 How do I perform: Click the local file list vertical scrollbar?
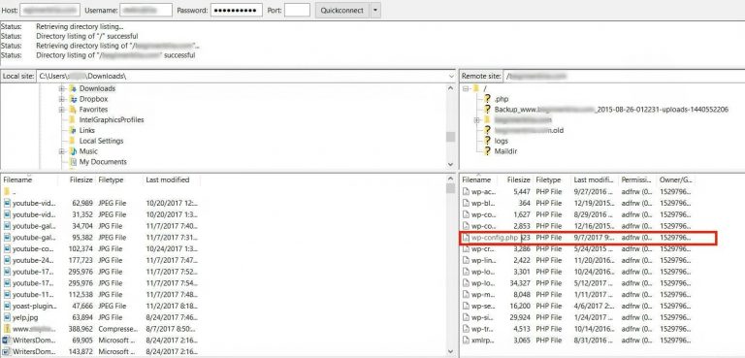[x=450, y=266]
